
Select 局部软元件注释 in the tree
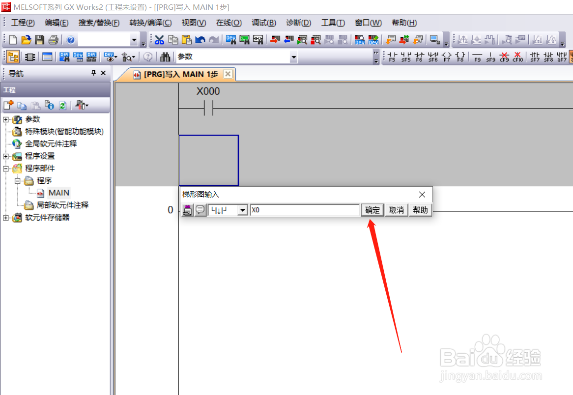pyautogui.click(x=62, y=205)
